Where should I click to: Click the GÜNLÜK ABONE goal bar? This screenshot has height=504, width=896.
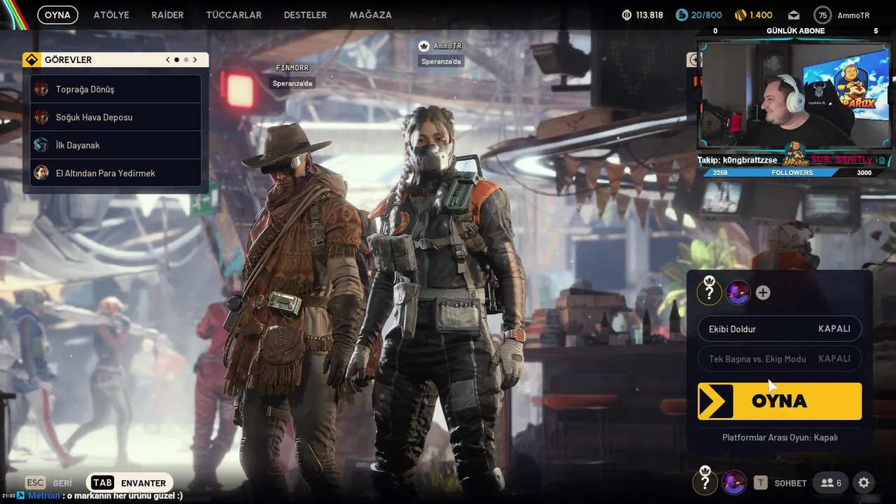[795, 31]
